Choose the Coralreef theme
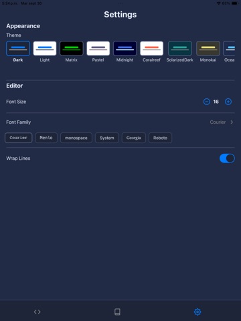 coord(151,48)
